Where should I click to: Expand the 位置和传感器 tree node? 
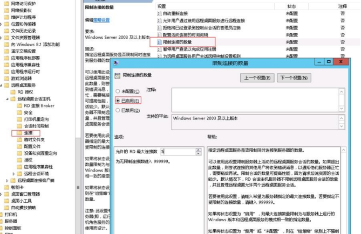tap(1, 24)
